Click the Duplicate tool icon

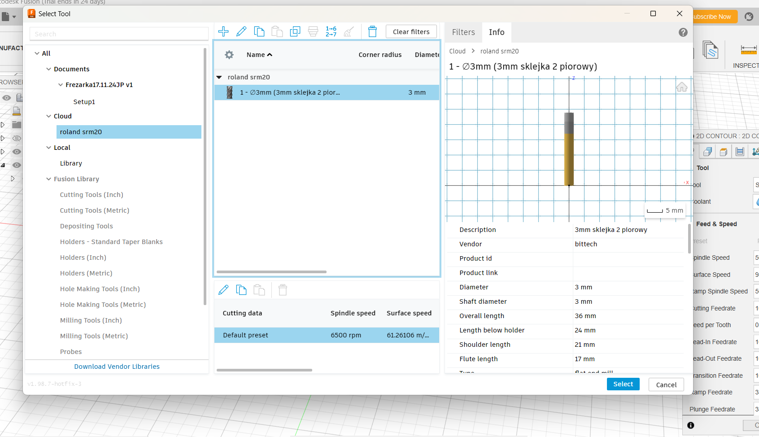point(295,31)
